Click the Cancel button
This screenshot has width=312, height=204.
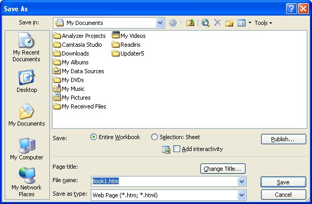pyautogui.click(x=283, y=195)
